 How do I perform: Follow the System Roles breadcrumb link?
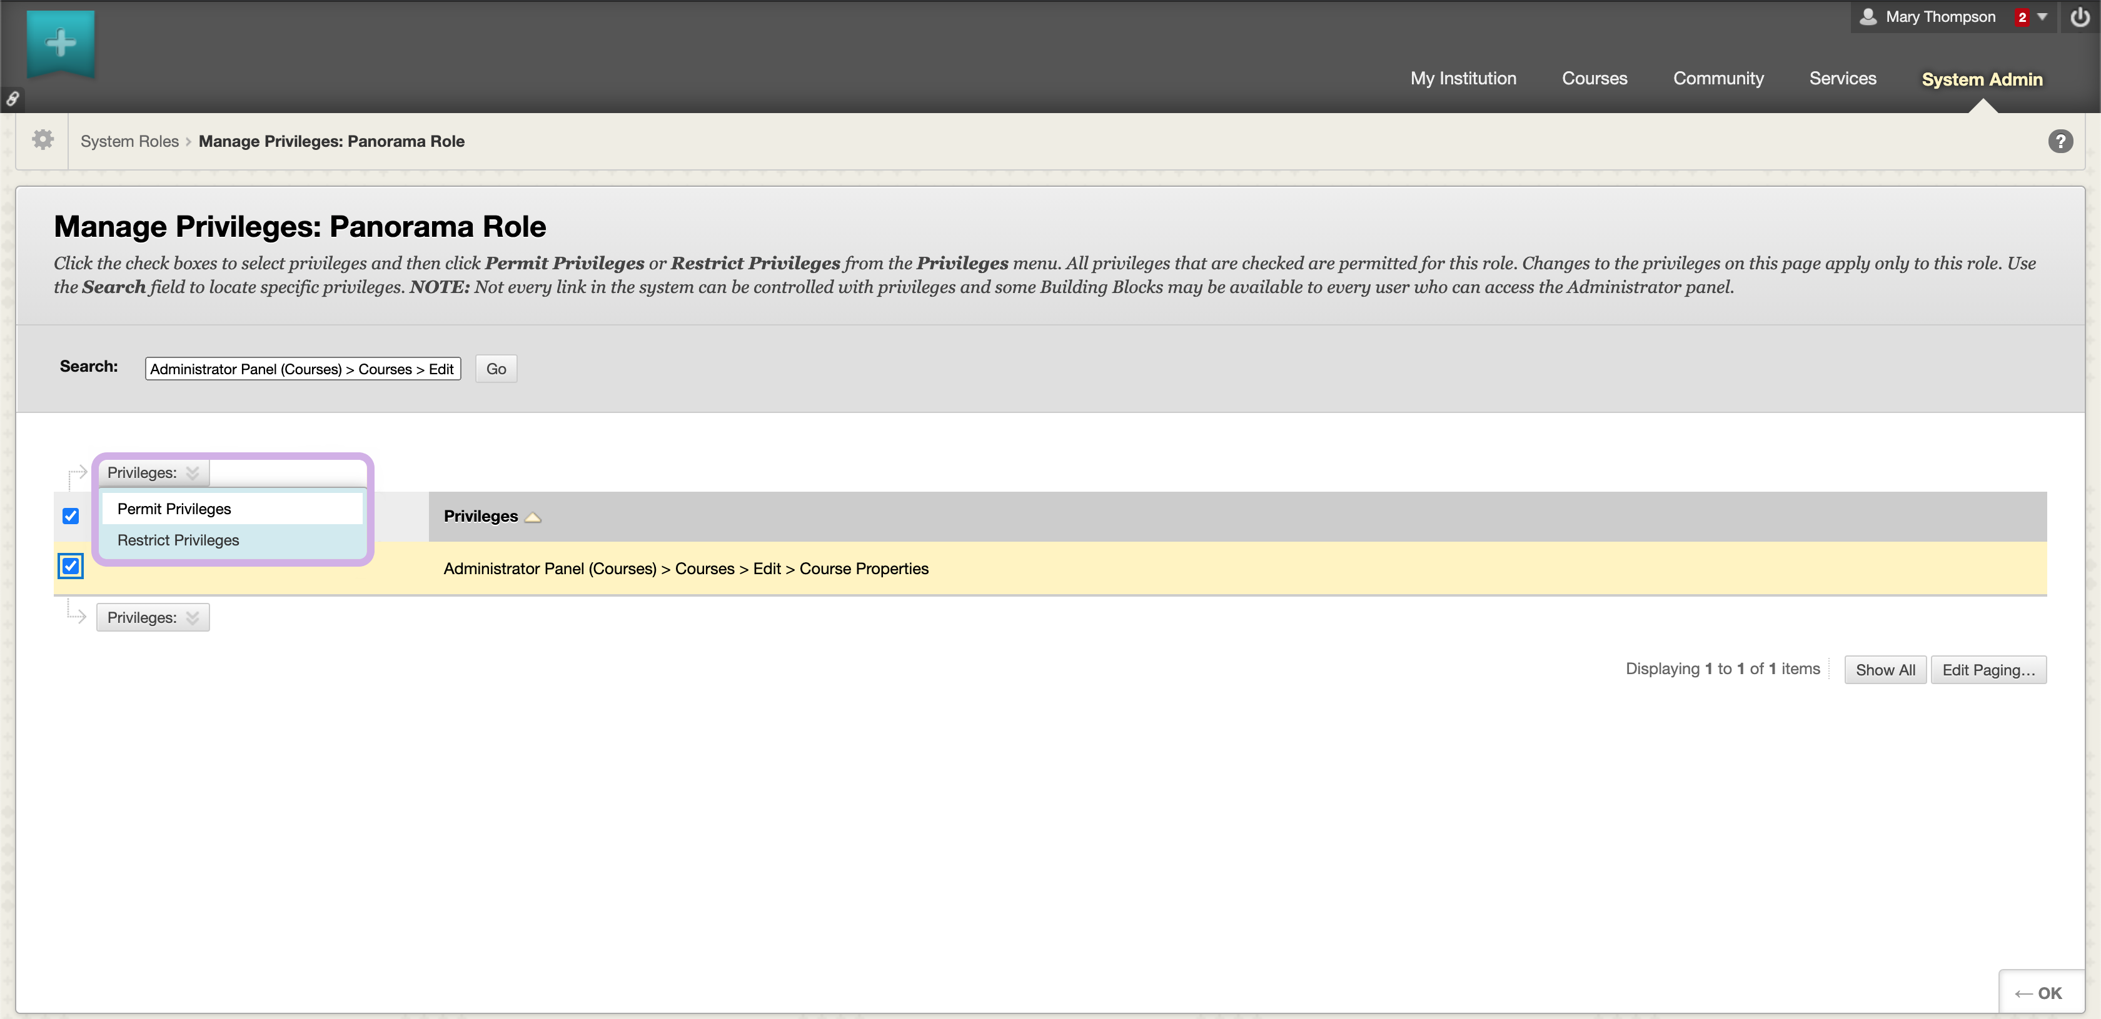point(129,141)
